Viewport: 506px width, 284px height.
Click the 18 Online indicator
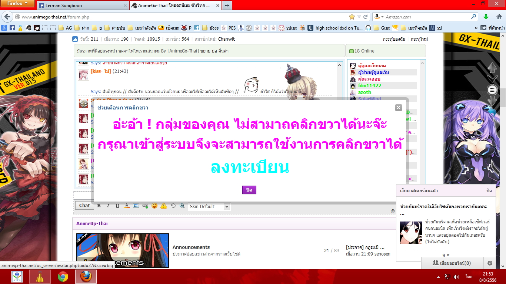click(362, 51)
